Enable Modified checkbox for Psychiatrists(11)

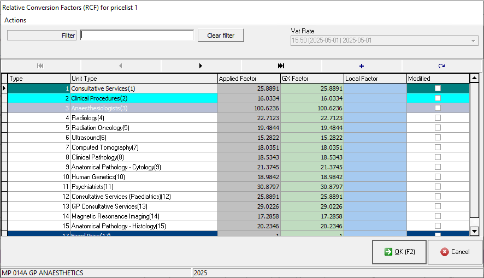click(x=438, y=187)
